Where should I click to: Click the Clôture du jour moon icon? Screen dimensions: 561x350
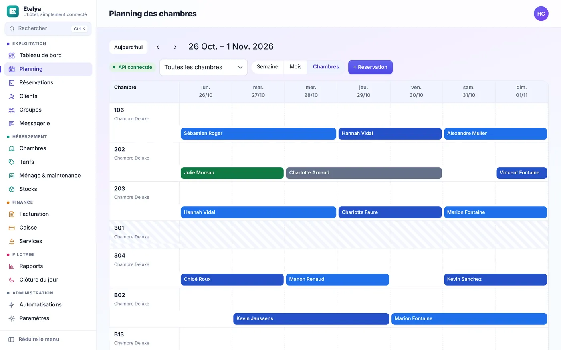(x=12, y=280)
